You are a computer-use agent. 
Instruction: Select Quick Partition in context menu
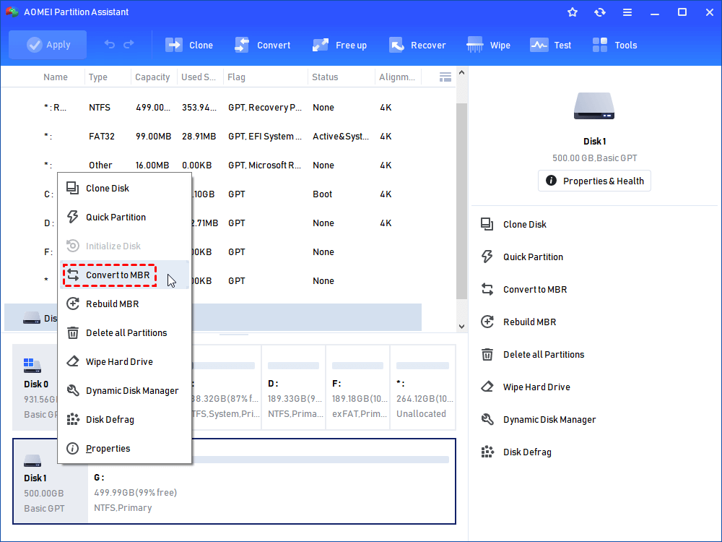click(x=124, y=217)
